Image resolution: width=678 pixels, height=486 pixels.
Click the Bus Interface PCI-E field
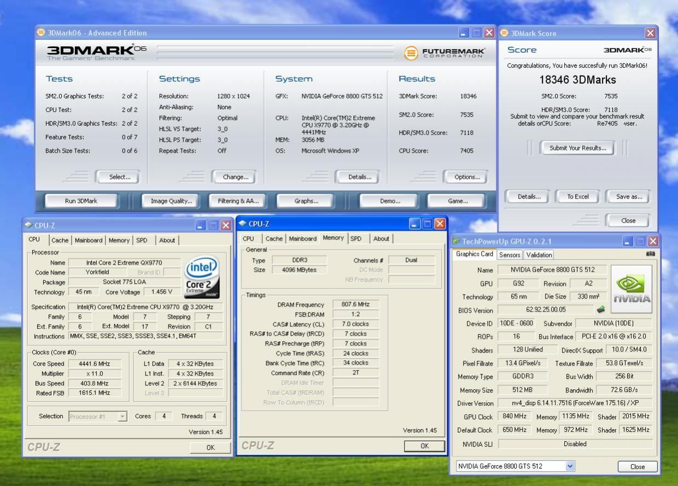pyautogui.click(x=614, y=336)
